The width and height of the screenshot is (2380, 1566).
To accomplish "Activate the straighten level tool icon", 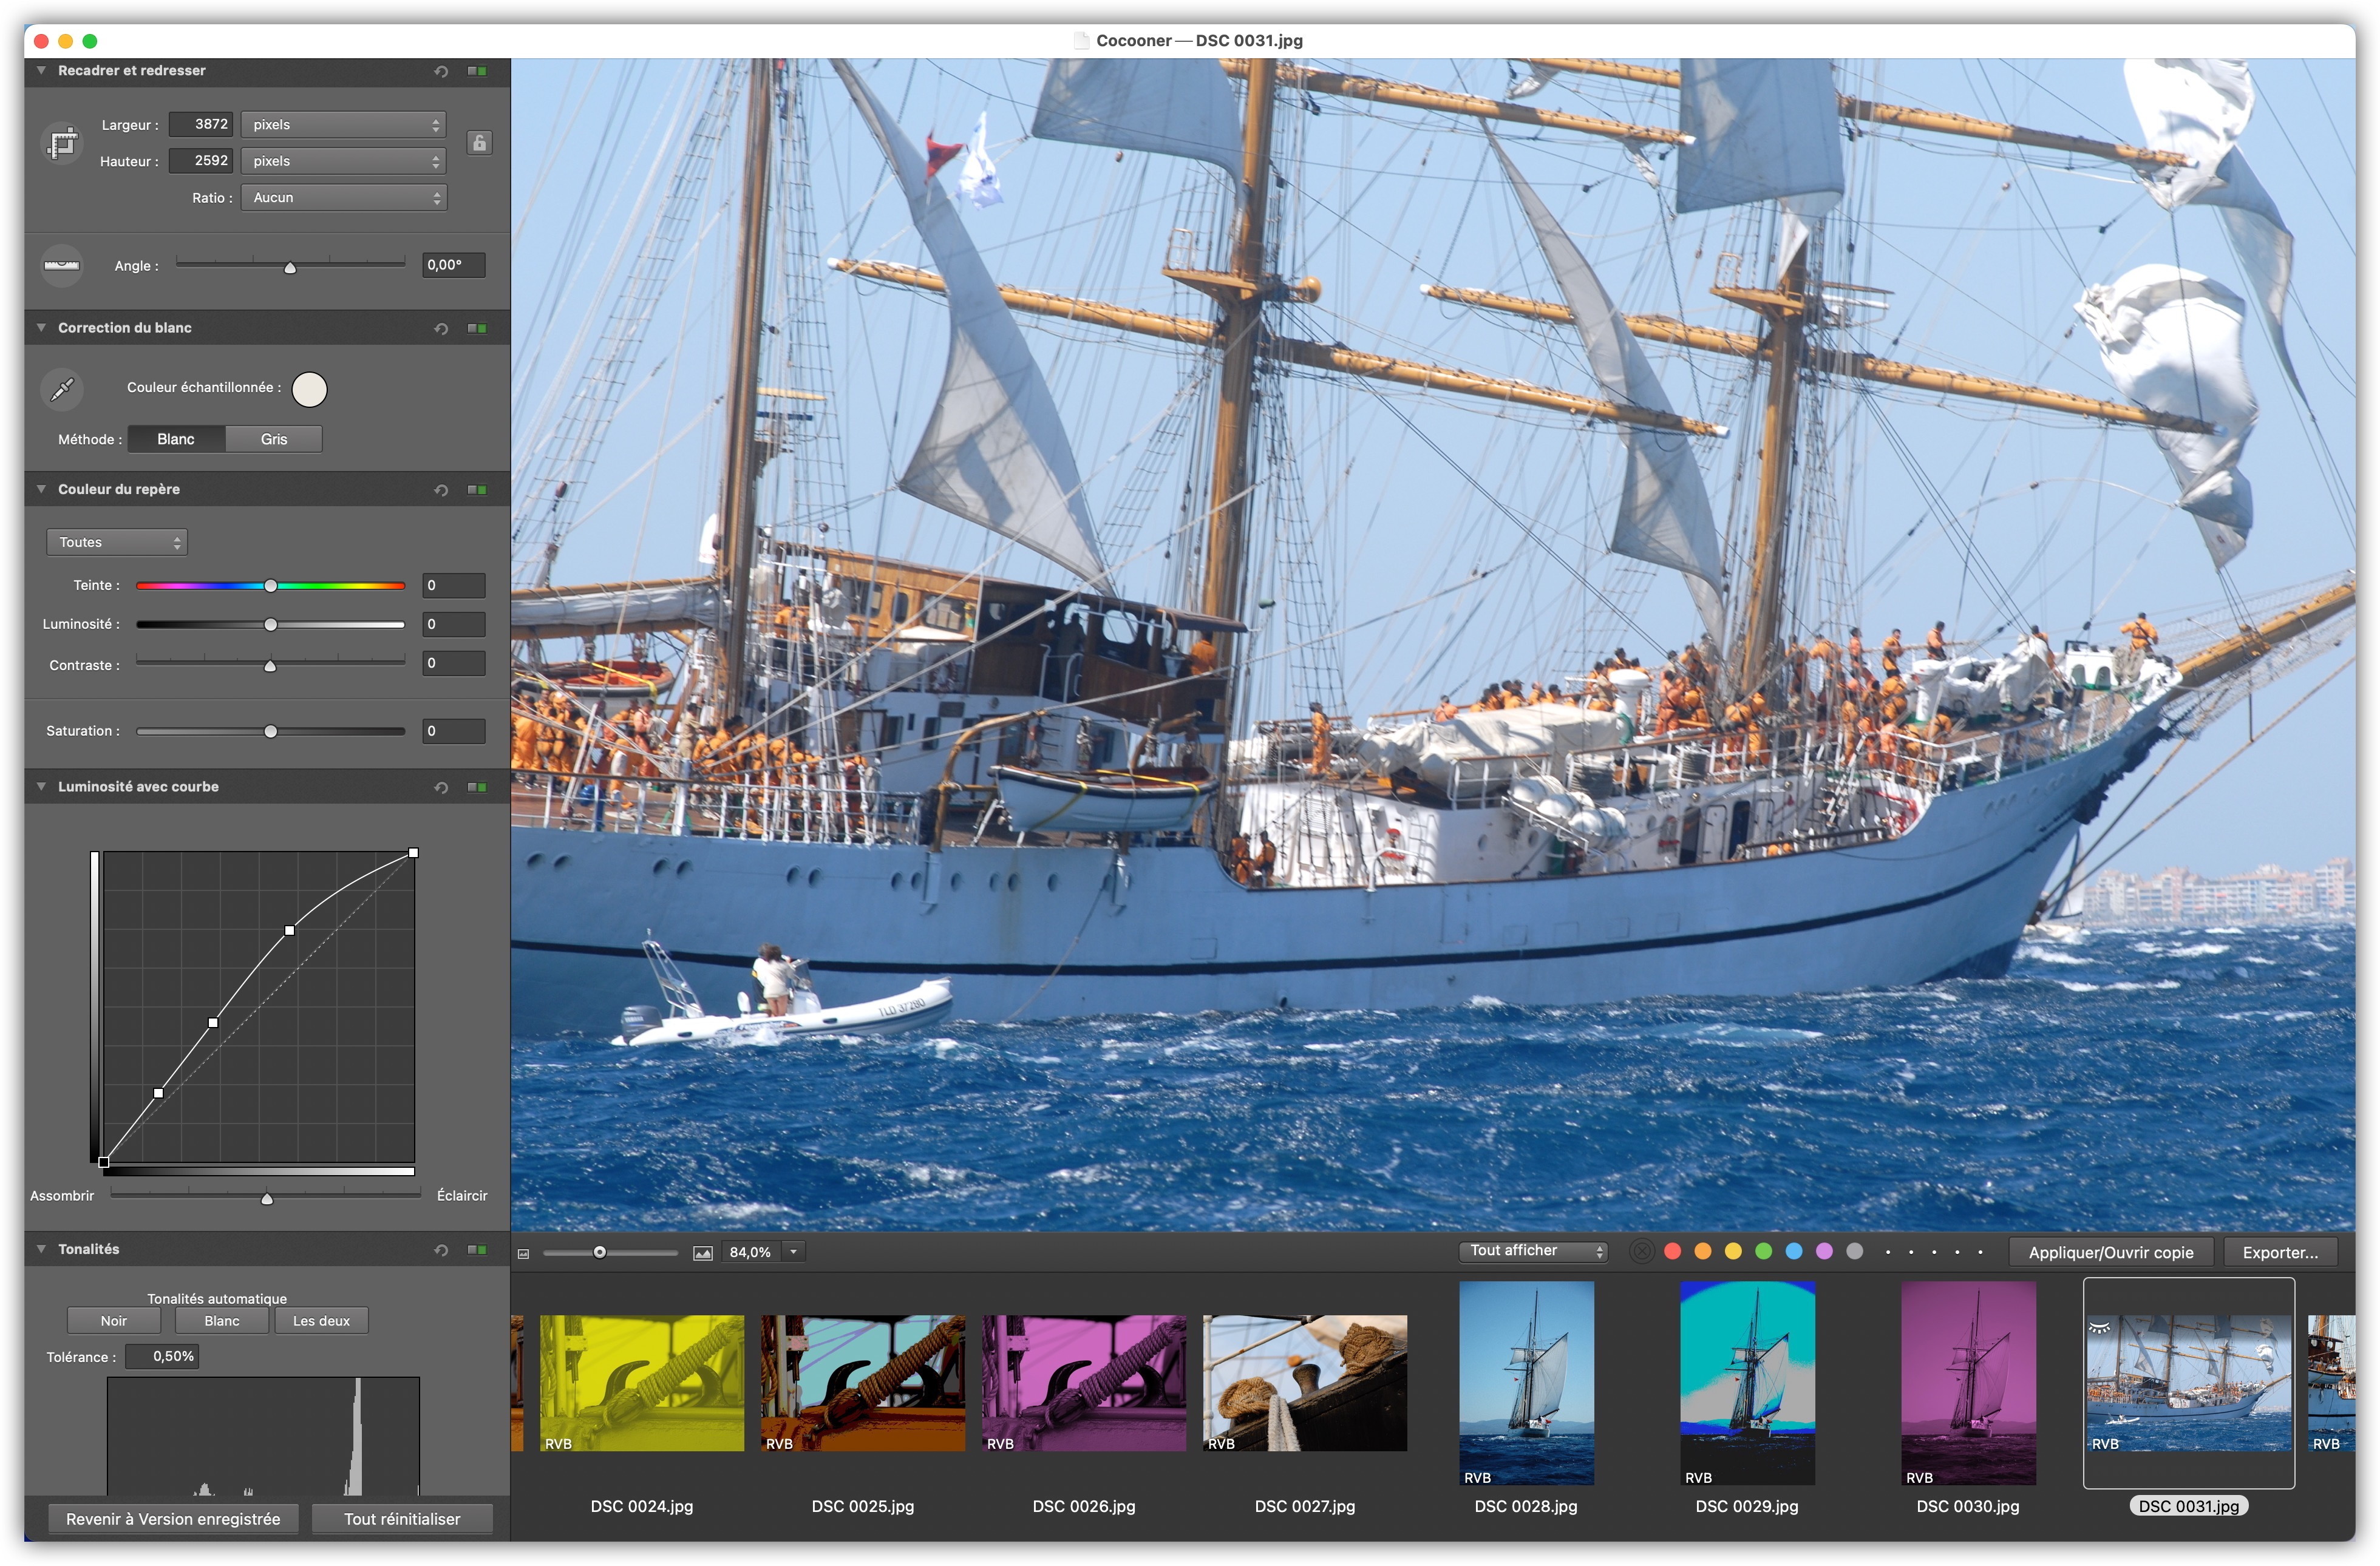I will (62, 265).
